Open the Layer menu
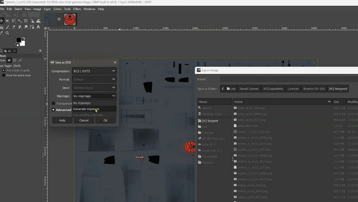Image resolution: width=358 pixels, height=202 pixels. (x=47, y=9)
